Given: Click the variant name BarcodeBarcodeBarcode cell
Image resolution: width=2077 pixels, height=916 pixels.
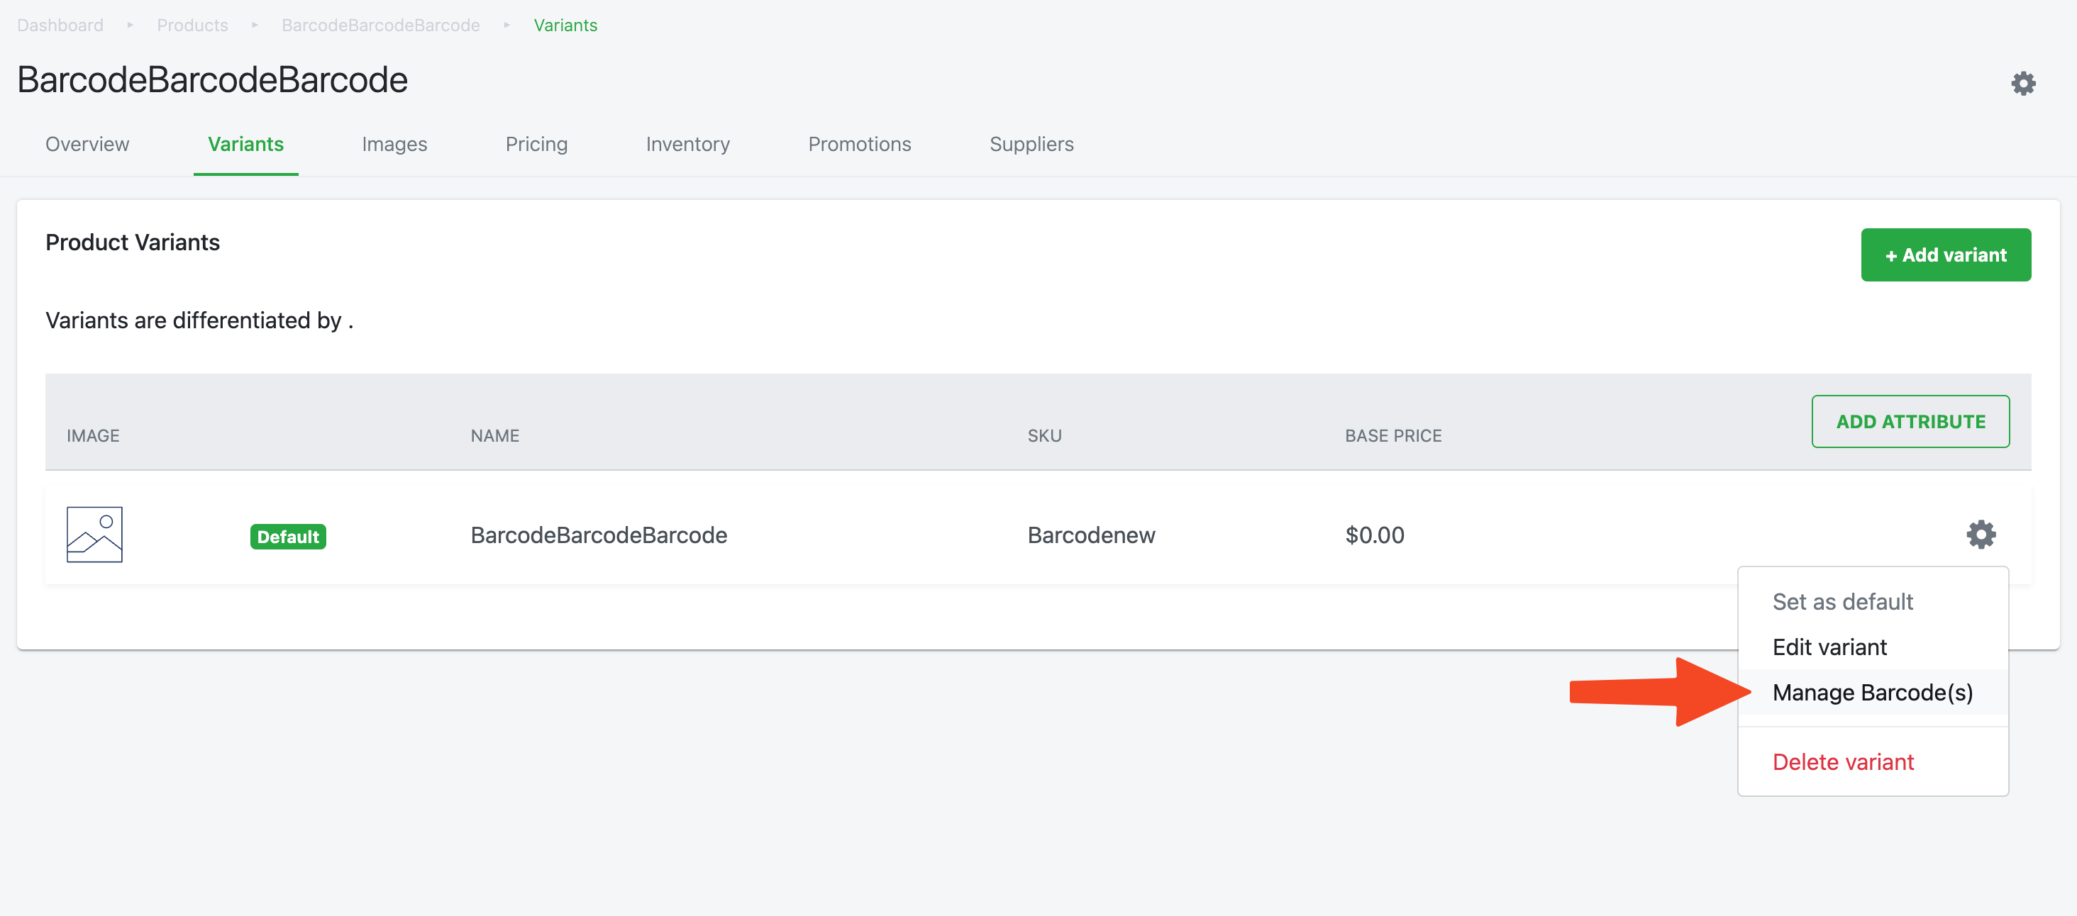Looking at the screenshot, I should pyautogui.click(x=599, y=535).
